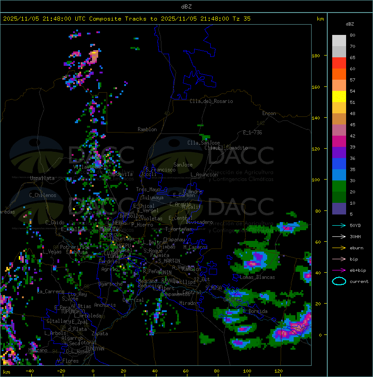The height and width of the screenshot is (377, 373).
Task: Select the light blue band in the dBZ scale
Action: tap(339, 175)
